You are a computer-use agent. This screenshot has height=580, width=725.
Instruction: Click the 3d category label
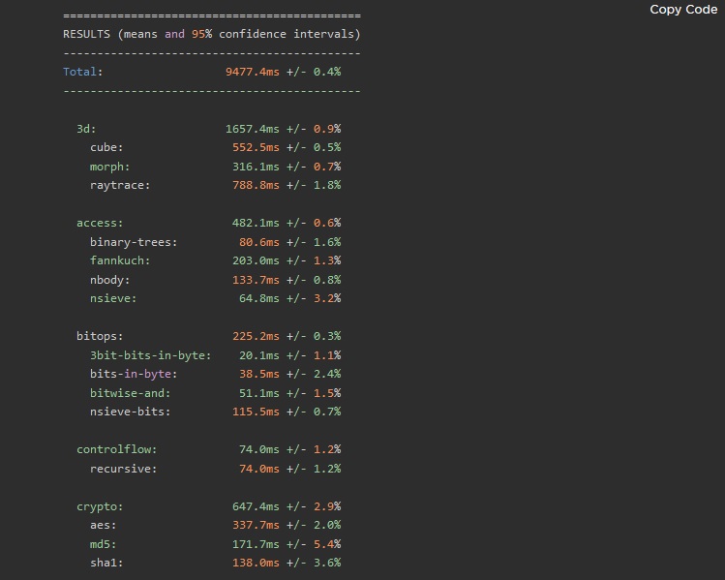coord(86,129)
